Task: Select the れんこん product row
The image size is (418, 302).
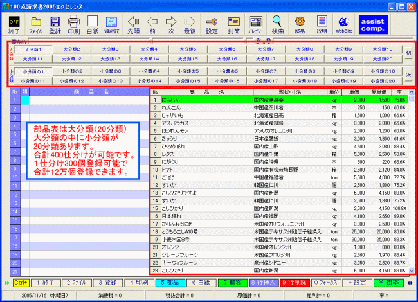Action: pos(279,107)
